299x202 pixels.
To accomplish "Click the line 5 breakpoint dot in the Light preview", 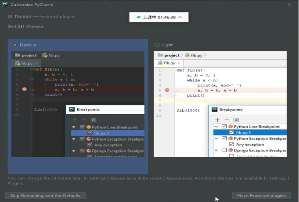I will [x=167, y=90].
